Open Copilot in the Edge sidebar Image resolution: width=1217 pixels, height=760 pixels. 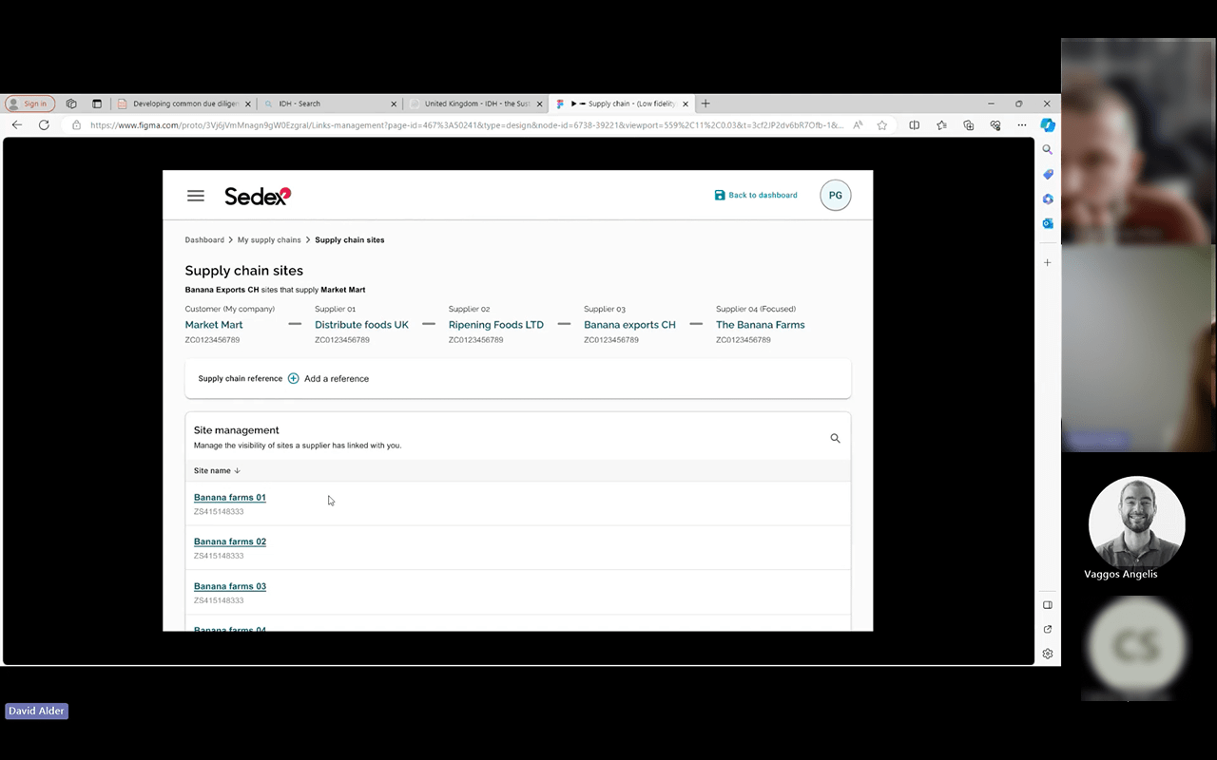1048,124
